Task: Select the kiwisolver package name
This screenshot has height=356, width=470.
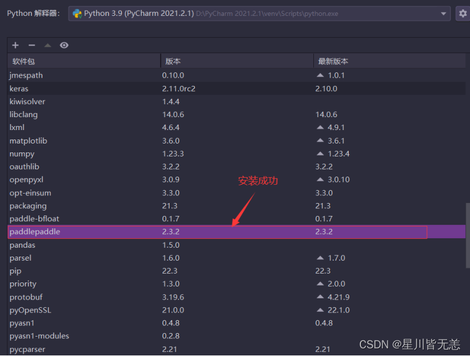Action: click(x=27, y=101)
